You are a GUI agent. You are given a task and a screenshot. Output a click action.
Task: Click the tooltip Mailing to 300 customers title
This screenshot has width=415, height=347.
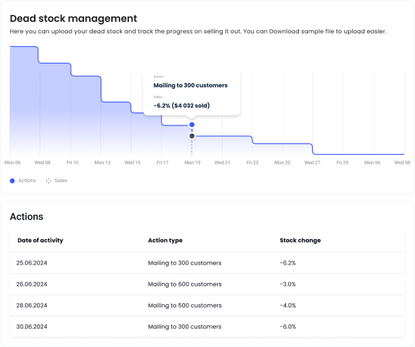tap(190, 85)
